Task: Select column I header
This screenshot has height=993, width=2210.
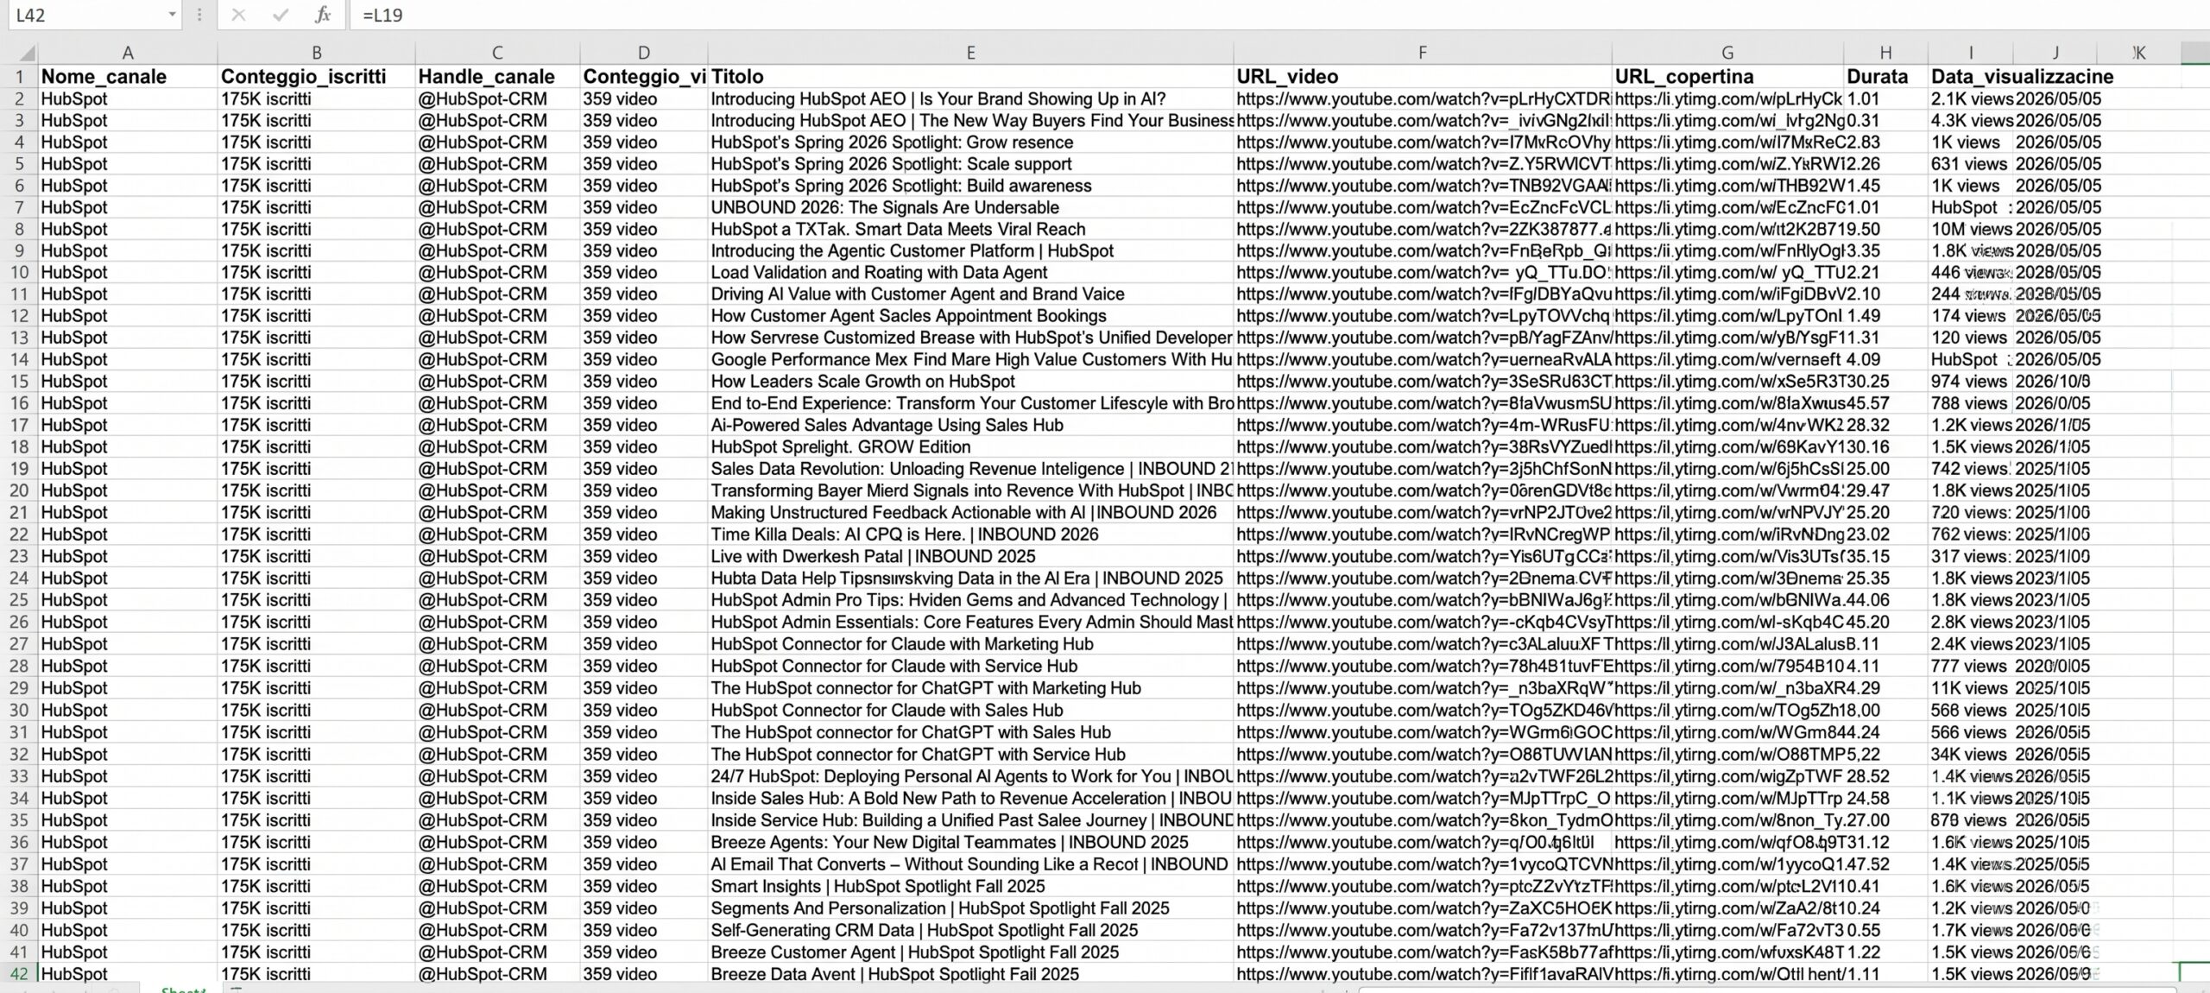Action: pos(1971,53)
